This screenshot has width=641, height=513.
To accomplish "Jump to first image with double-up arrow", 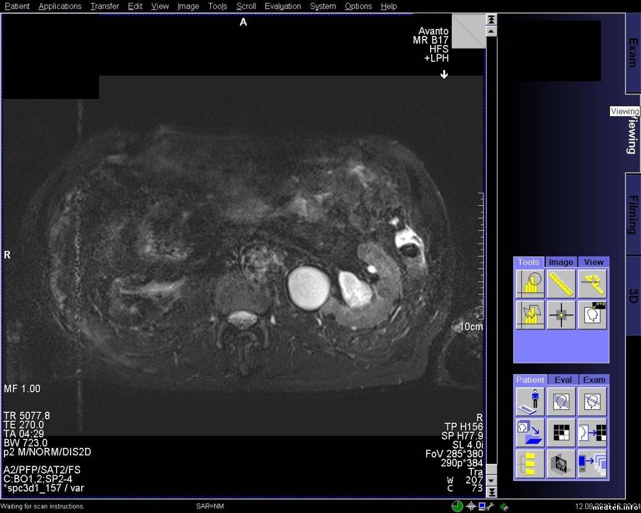I will pyautogui.click(x=491, y=19).
